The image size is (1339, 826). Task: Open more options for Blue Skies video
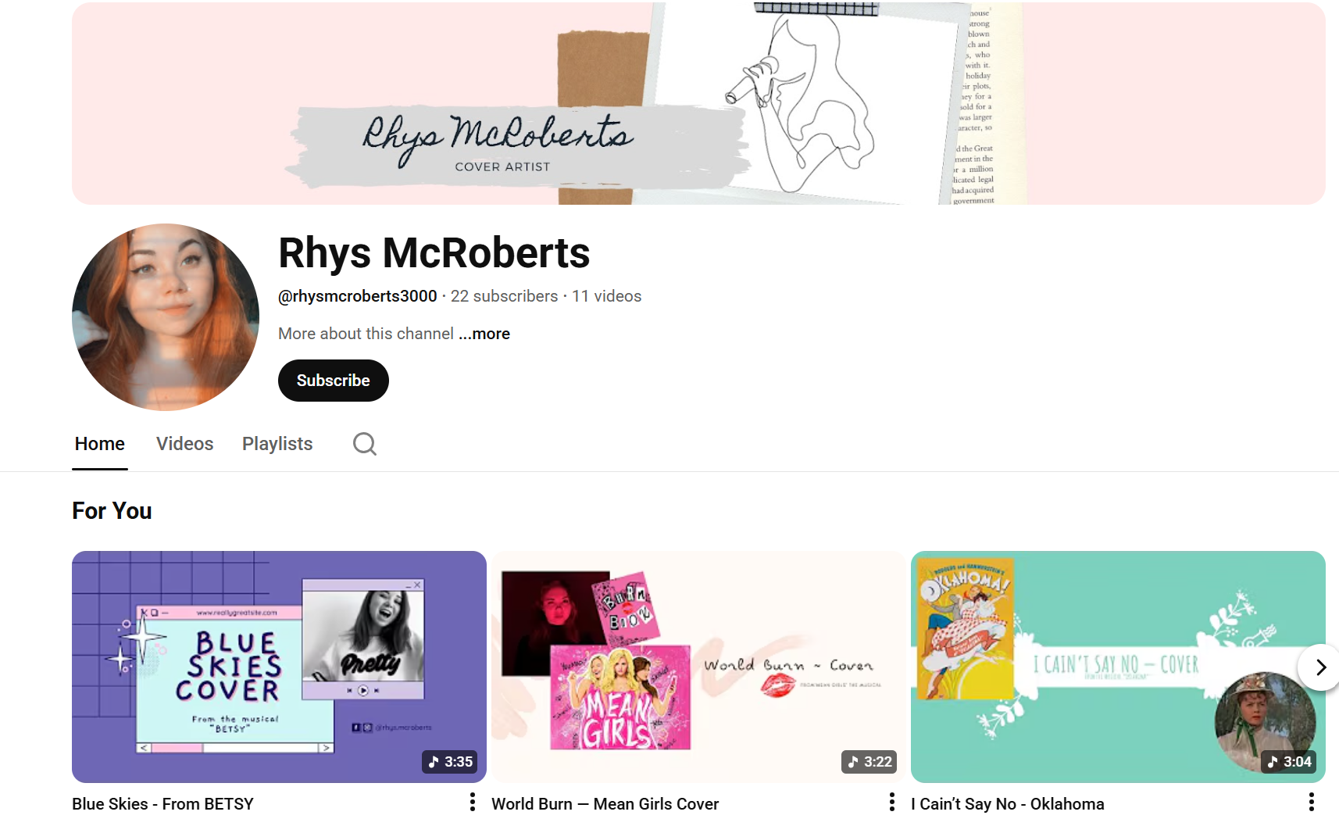pos(472,803)
